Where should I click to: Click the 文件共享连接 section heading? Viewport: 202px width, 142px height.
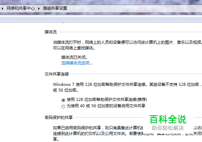(x=57, y=74)
